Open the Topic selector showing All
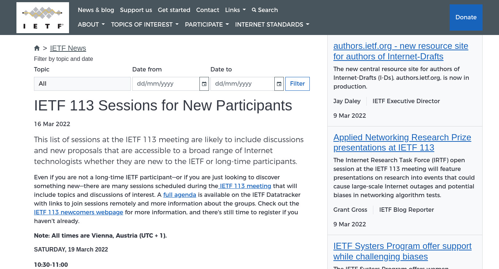Screen dimensions: 499x269 click(82, 84)
